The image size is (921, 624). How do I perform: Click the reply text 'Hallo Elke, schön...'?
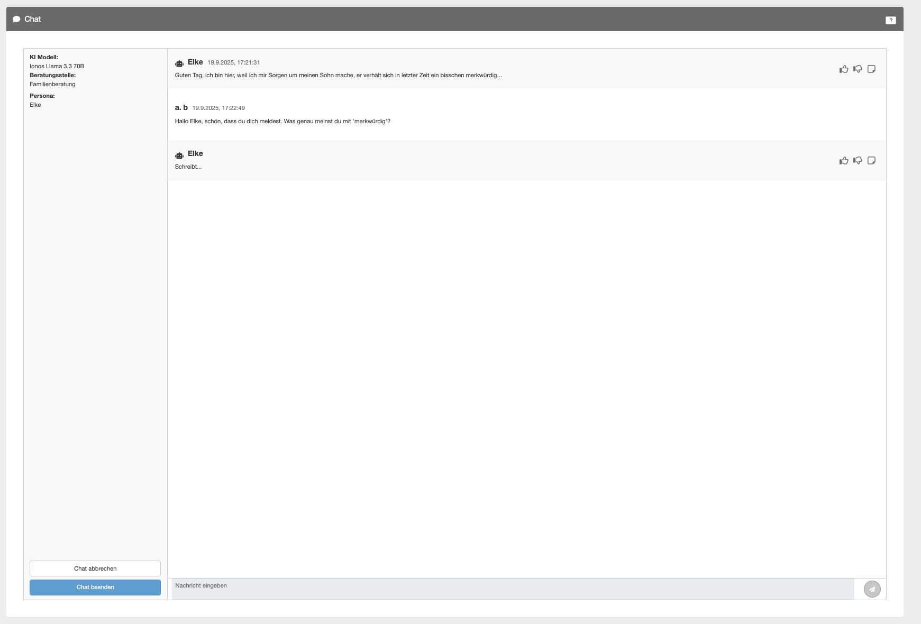[282, 121]
